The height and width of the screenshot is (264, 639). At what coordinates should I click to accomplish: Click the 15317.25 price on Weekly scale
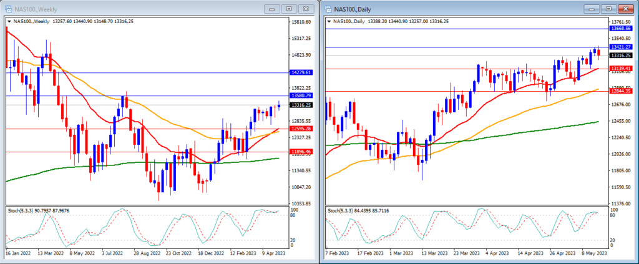[302, 38]
